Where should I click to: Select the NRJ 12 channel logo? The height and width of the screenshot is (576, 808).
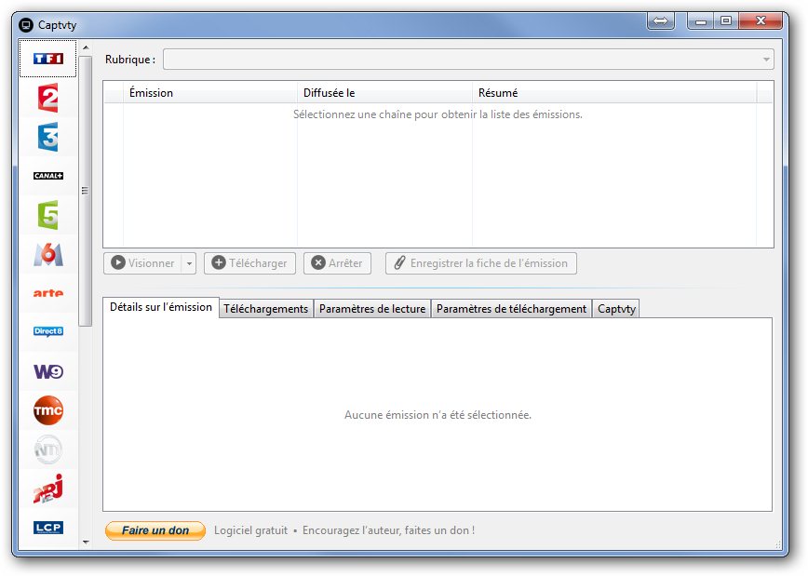[48, 489]
